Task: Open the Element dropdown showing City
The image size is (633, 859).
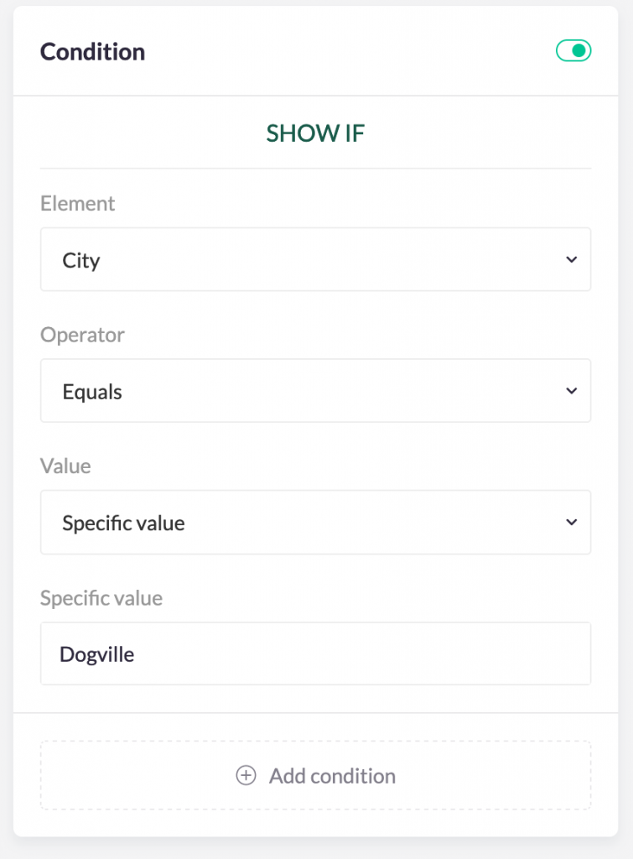Action: pos(315,260)
